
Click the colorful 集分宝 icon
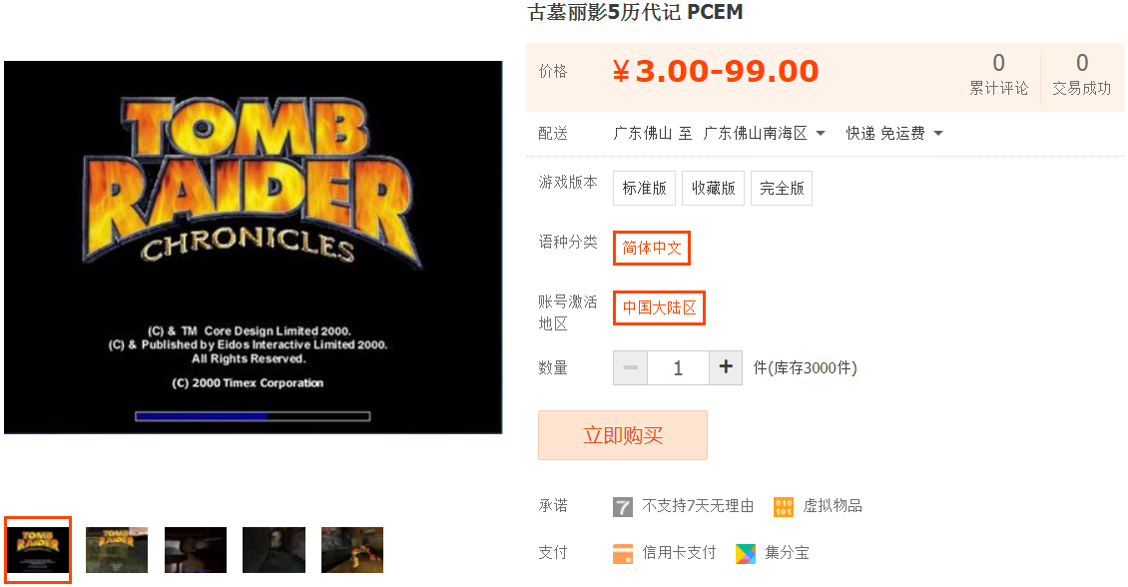click(x=746, y=553)
